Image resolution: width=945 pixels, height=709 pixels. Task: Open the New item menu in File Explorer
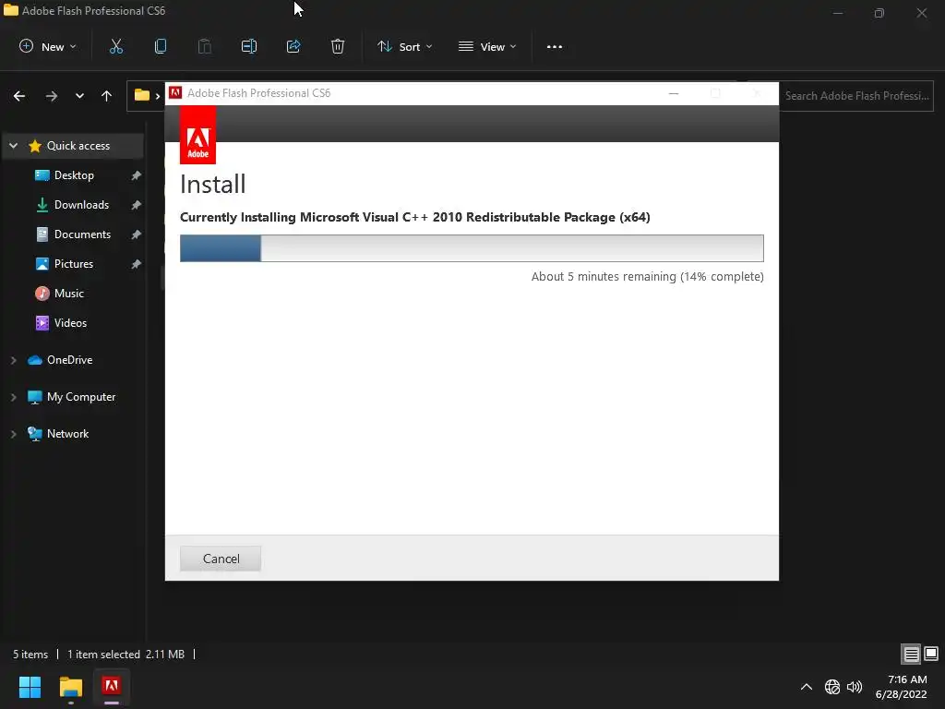pyautogui.click(x=48, y=46)
